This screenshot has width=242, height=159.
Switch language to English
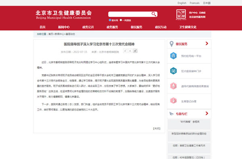click(x=182, y=3)
